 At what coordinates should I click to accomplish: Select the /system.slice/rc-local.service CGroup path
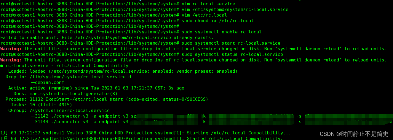70,110
